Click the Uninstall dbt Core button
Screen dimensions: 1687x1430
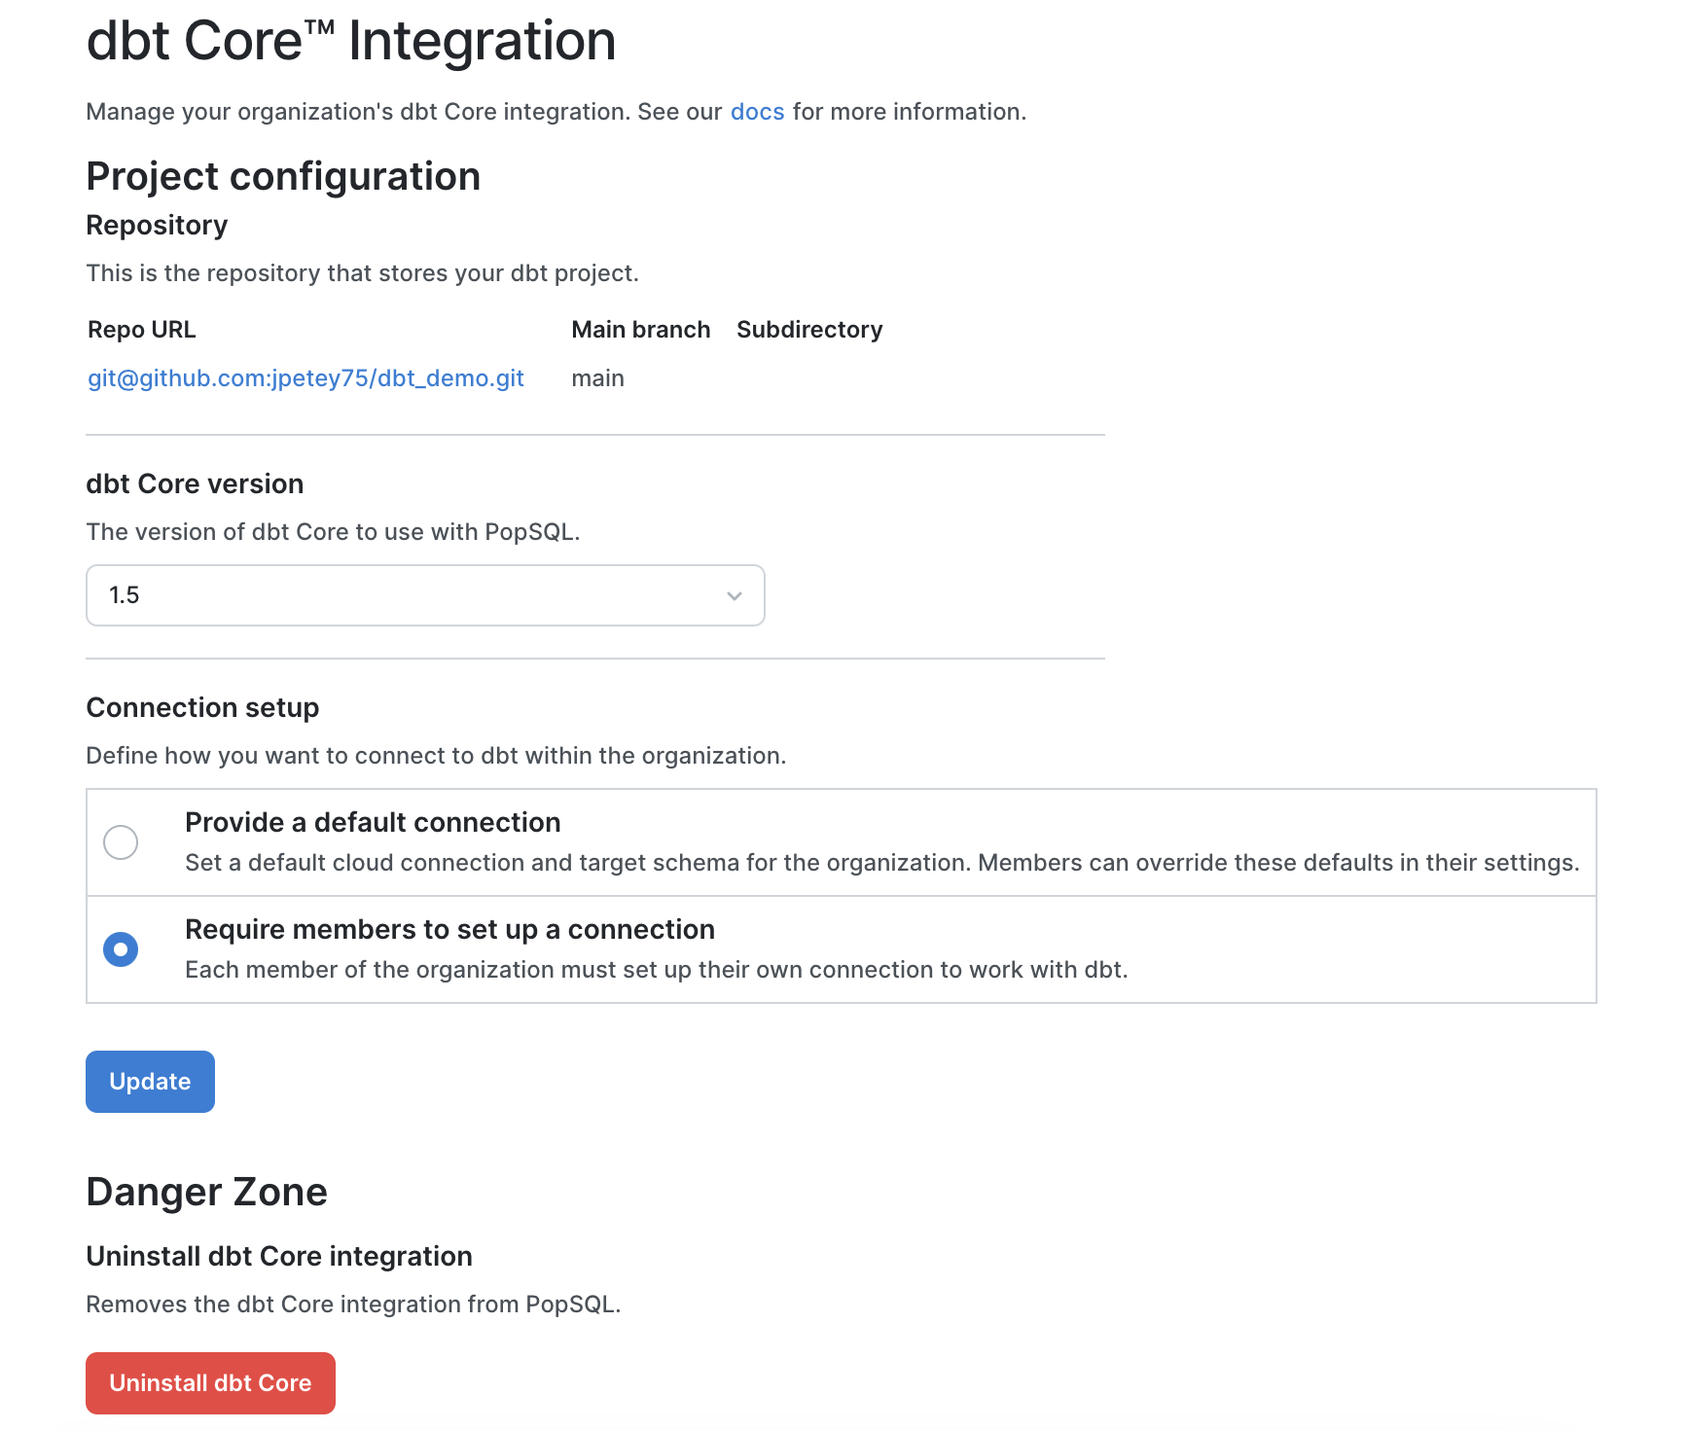pos(210,1383)
